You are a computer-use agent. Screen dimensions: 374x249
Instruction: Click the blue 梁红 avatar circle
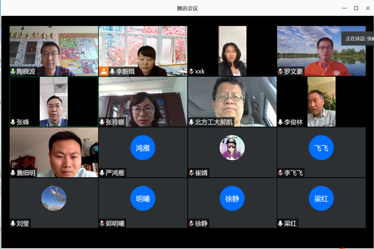[321, 198]
